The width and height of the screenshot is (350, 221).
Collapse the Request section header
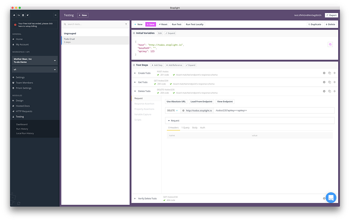(249, 120)
